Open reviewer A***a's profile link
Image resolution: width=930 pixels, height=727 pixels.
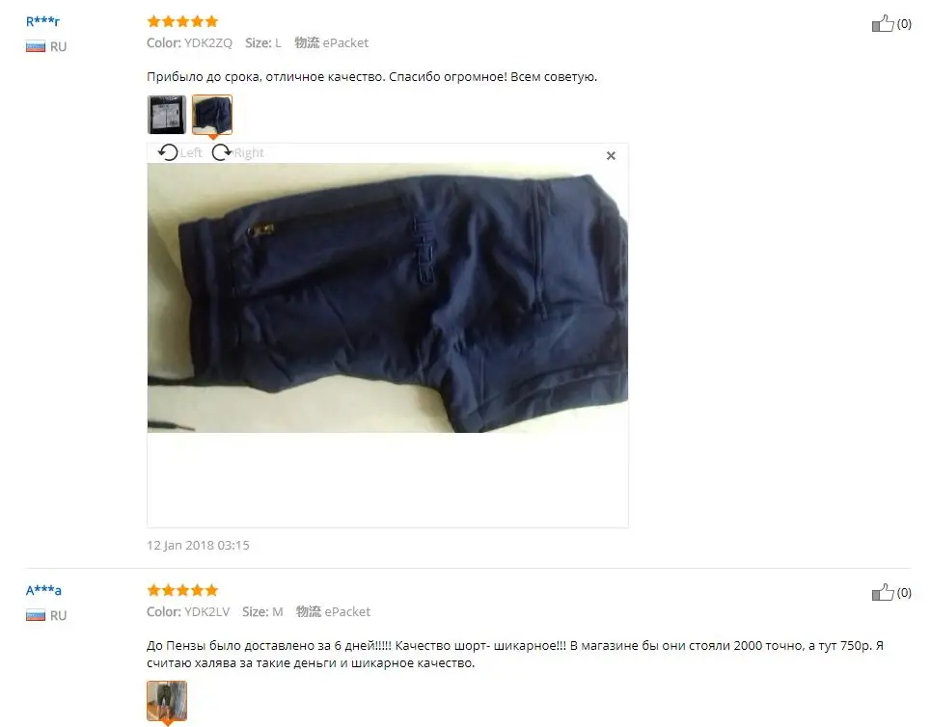tap(43, 591)
